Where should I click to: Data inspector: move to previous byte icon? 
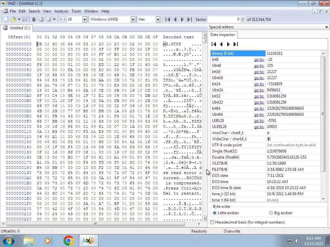221,44
